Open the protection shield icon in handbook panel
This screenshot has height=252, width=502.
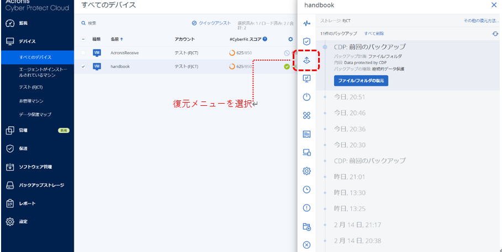307,41
